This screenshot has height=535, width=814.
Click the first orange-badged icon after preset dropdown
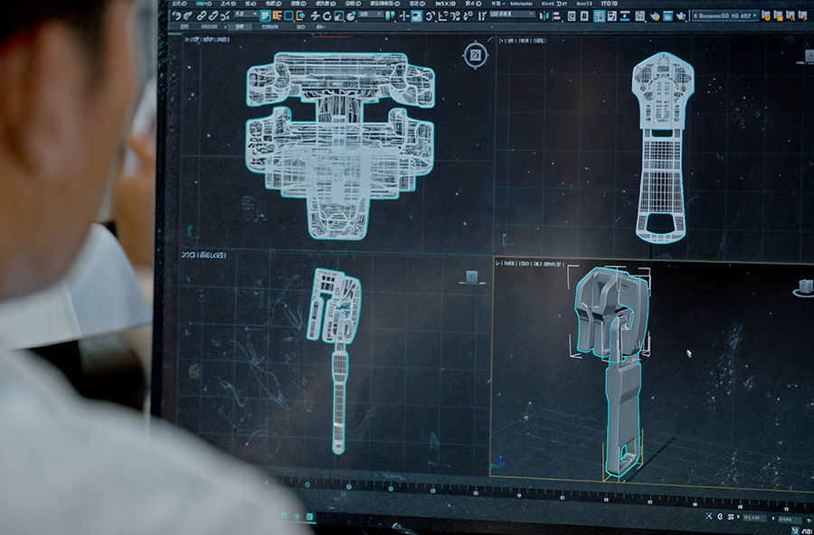pos(766,15)
